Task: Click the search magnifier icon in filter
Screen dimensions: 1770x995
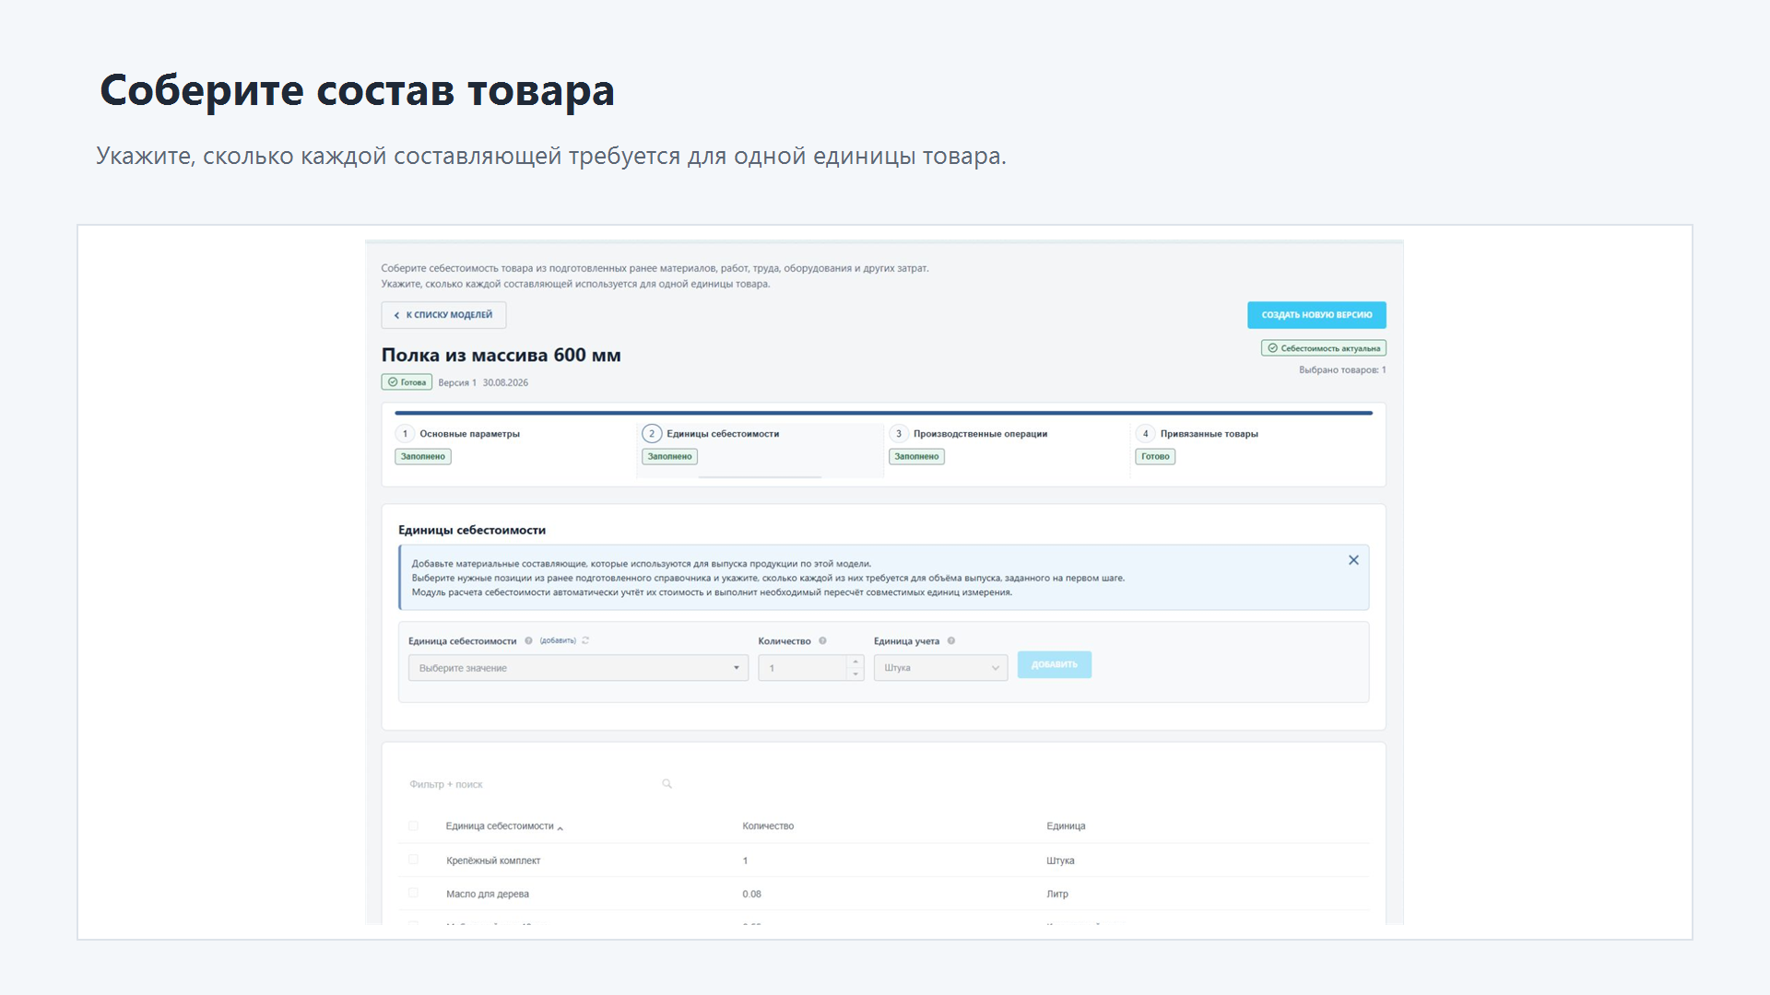Action: 667,784
